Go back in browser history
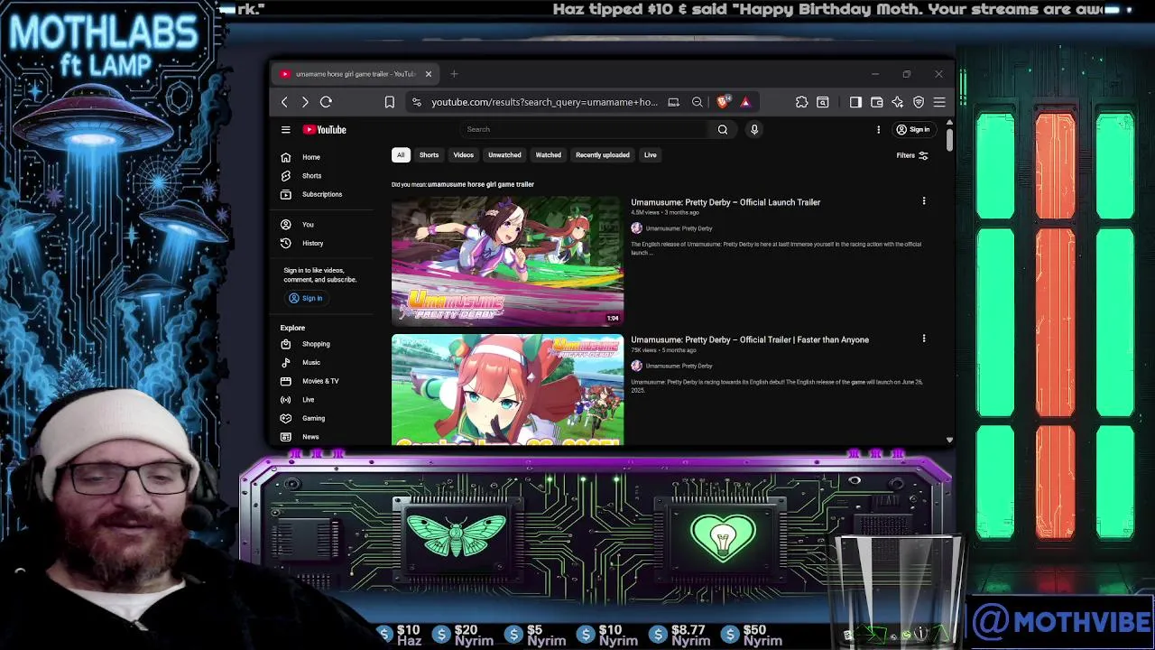This screenshot has width=1155, height=650. click(x=284, y=102)
